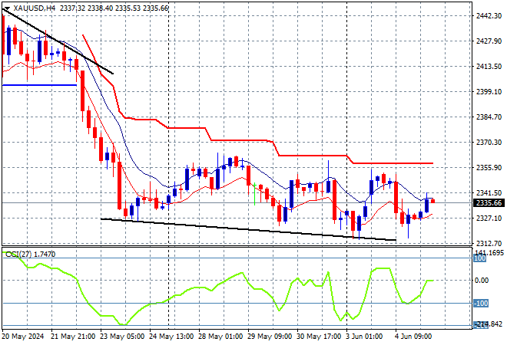Click the 20 May 2024 date label

[x=23, y=337]
